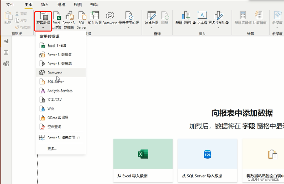Select OData 数据源 menu entry

pyautogui.click(x=61, y=118)
